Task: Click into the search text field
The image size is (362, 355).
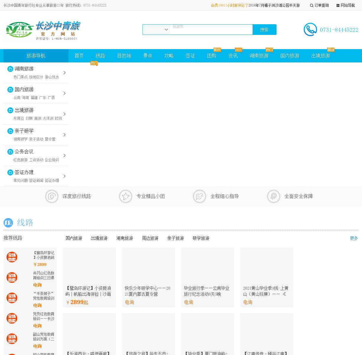Action: 211,30
